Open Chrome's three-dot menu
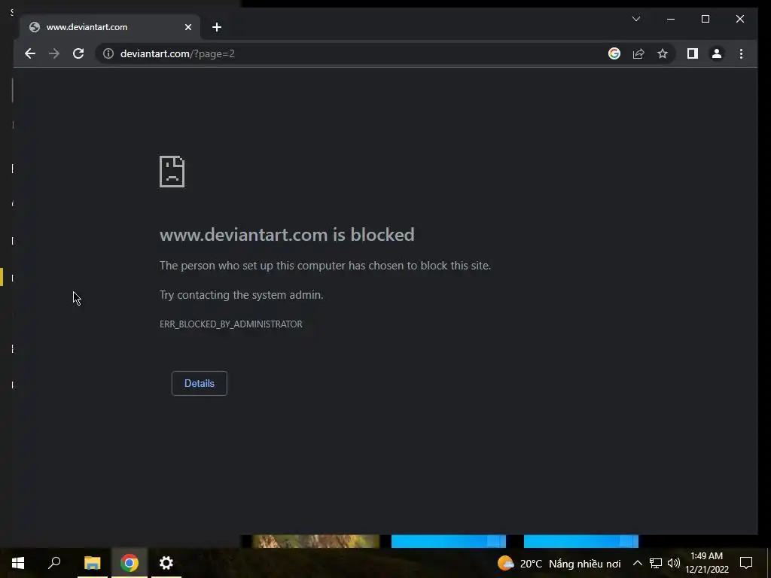 pos(741,53)
